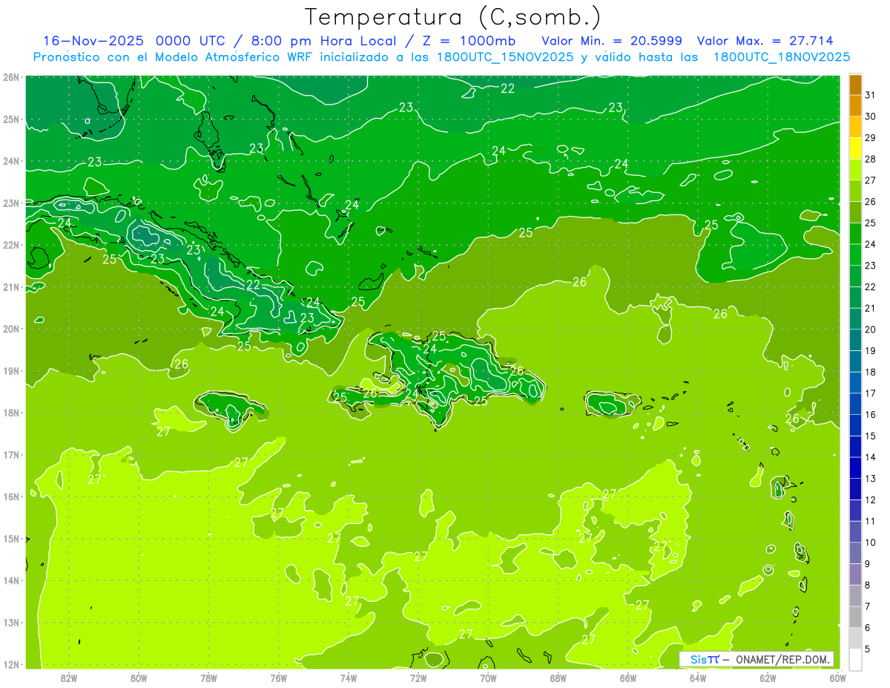Click the white colorbar swatch below 5

pyautogui.click(x=855, y=659)
